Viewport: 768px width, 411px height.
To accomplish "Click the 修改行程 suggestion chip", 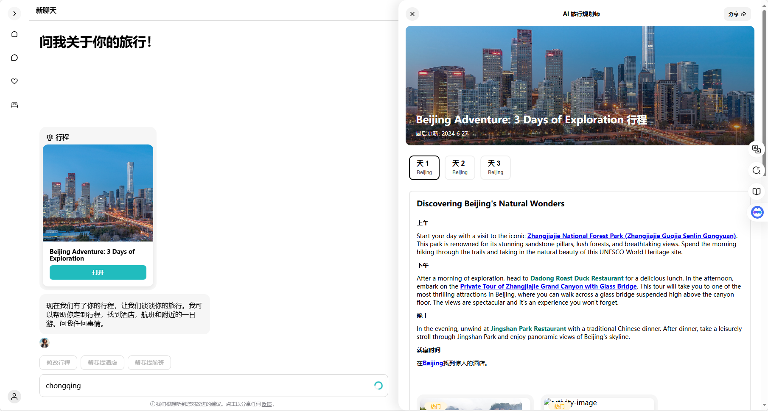I will click(58, 363).
